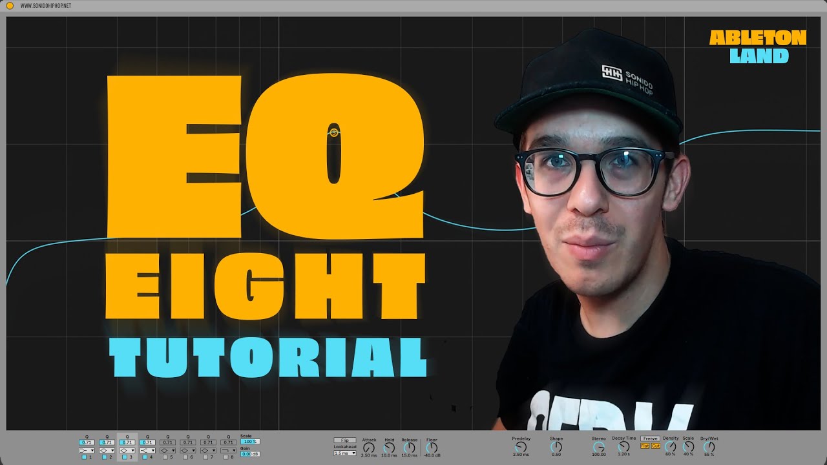This screenshot has width=827, height=465.
Task: Click the 1.20 s Decay Time value
Action: click(623, 455)
